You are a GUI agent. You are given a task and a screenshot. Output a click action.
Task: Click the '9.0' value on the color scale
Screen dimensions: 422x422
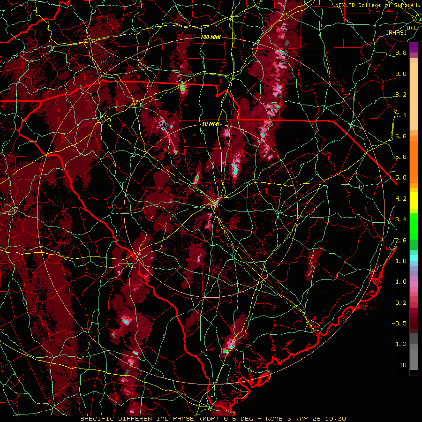(401, 74)
